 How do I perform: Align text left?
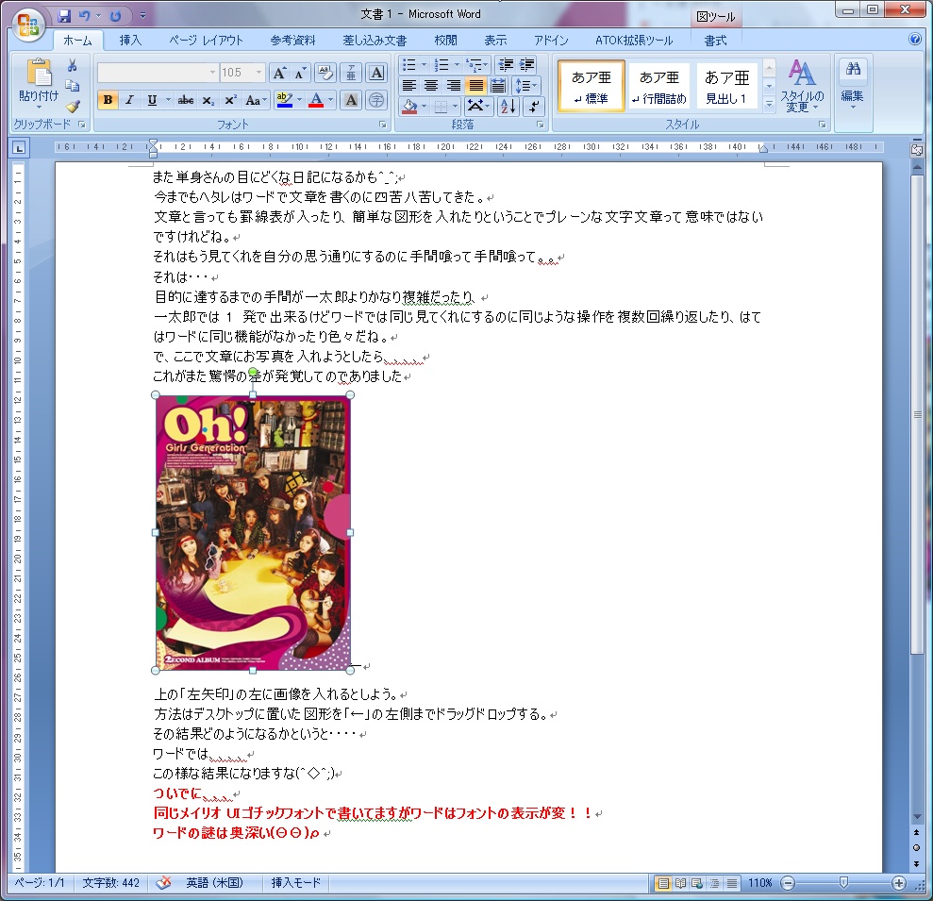[408, 85]
